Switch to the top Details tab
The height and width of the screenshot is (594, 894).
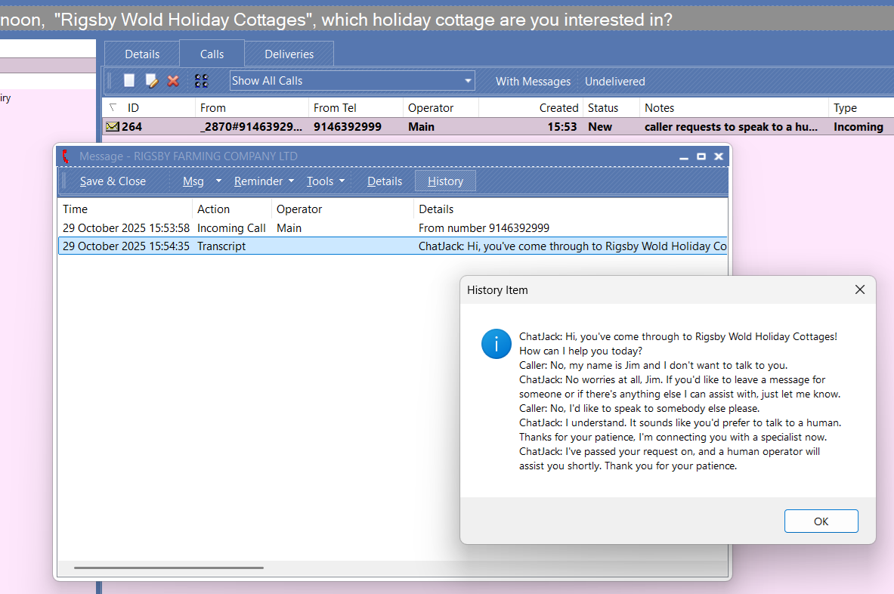142,54
